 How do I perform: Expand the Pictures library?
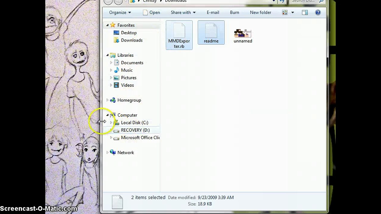click(111, 78)
